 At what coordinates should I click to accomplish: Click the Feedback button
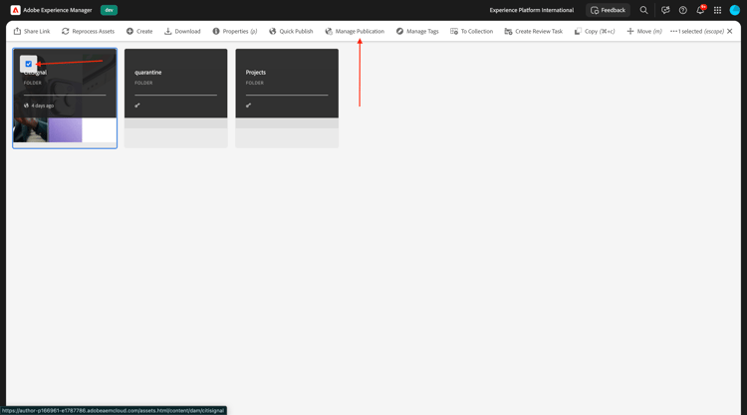[608, 10]
